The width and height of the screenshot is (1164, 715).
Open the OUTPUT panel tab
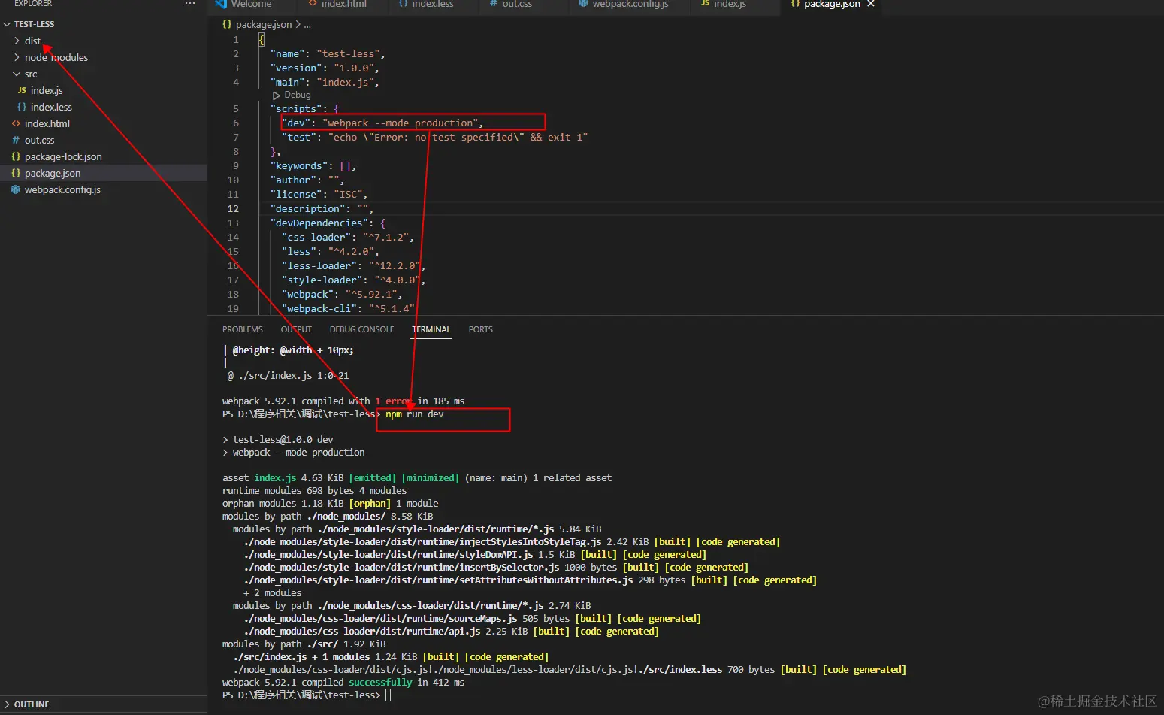(296, 329)
